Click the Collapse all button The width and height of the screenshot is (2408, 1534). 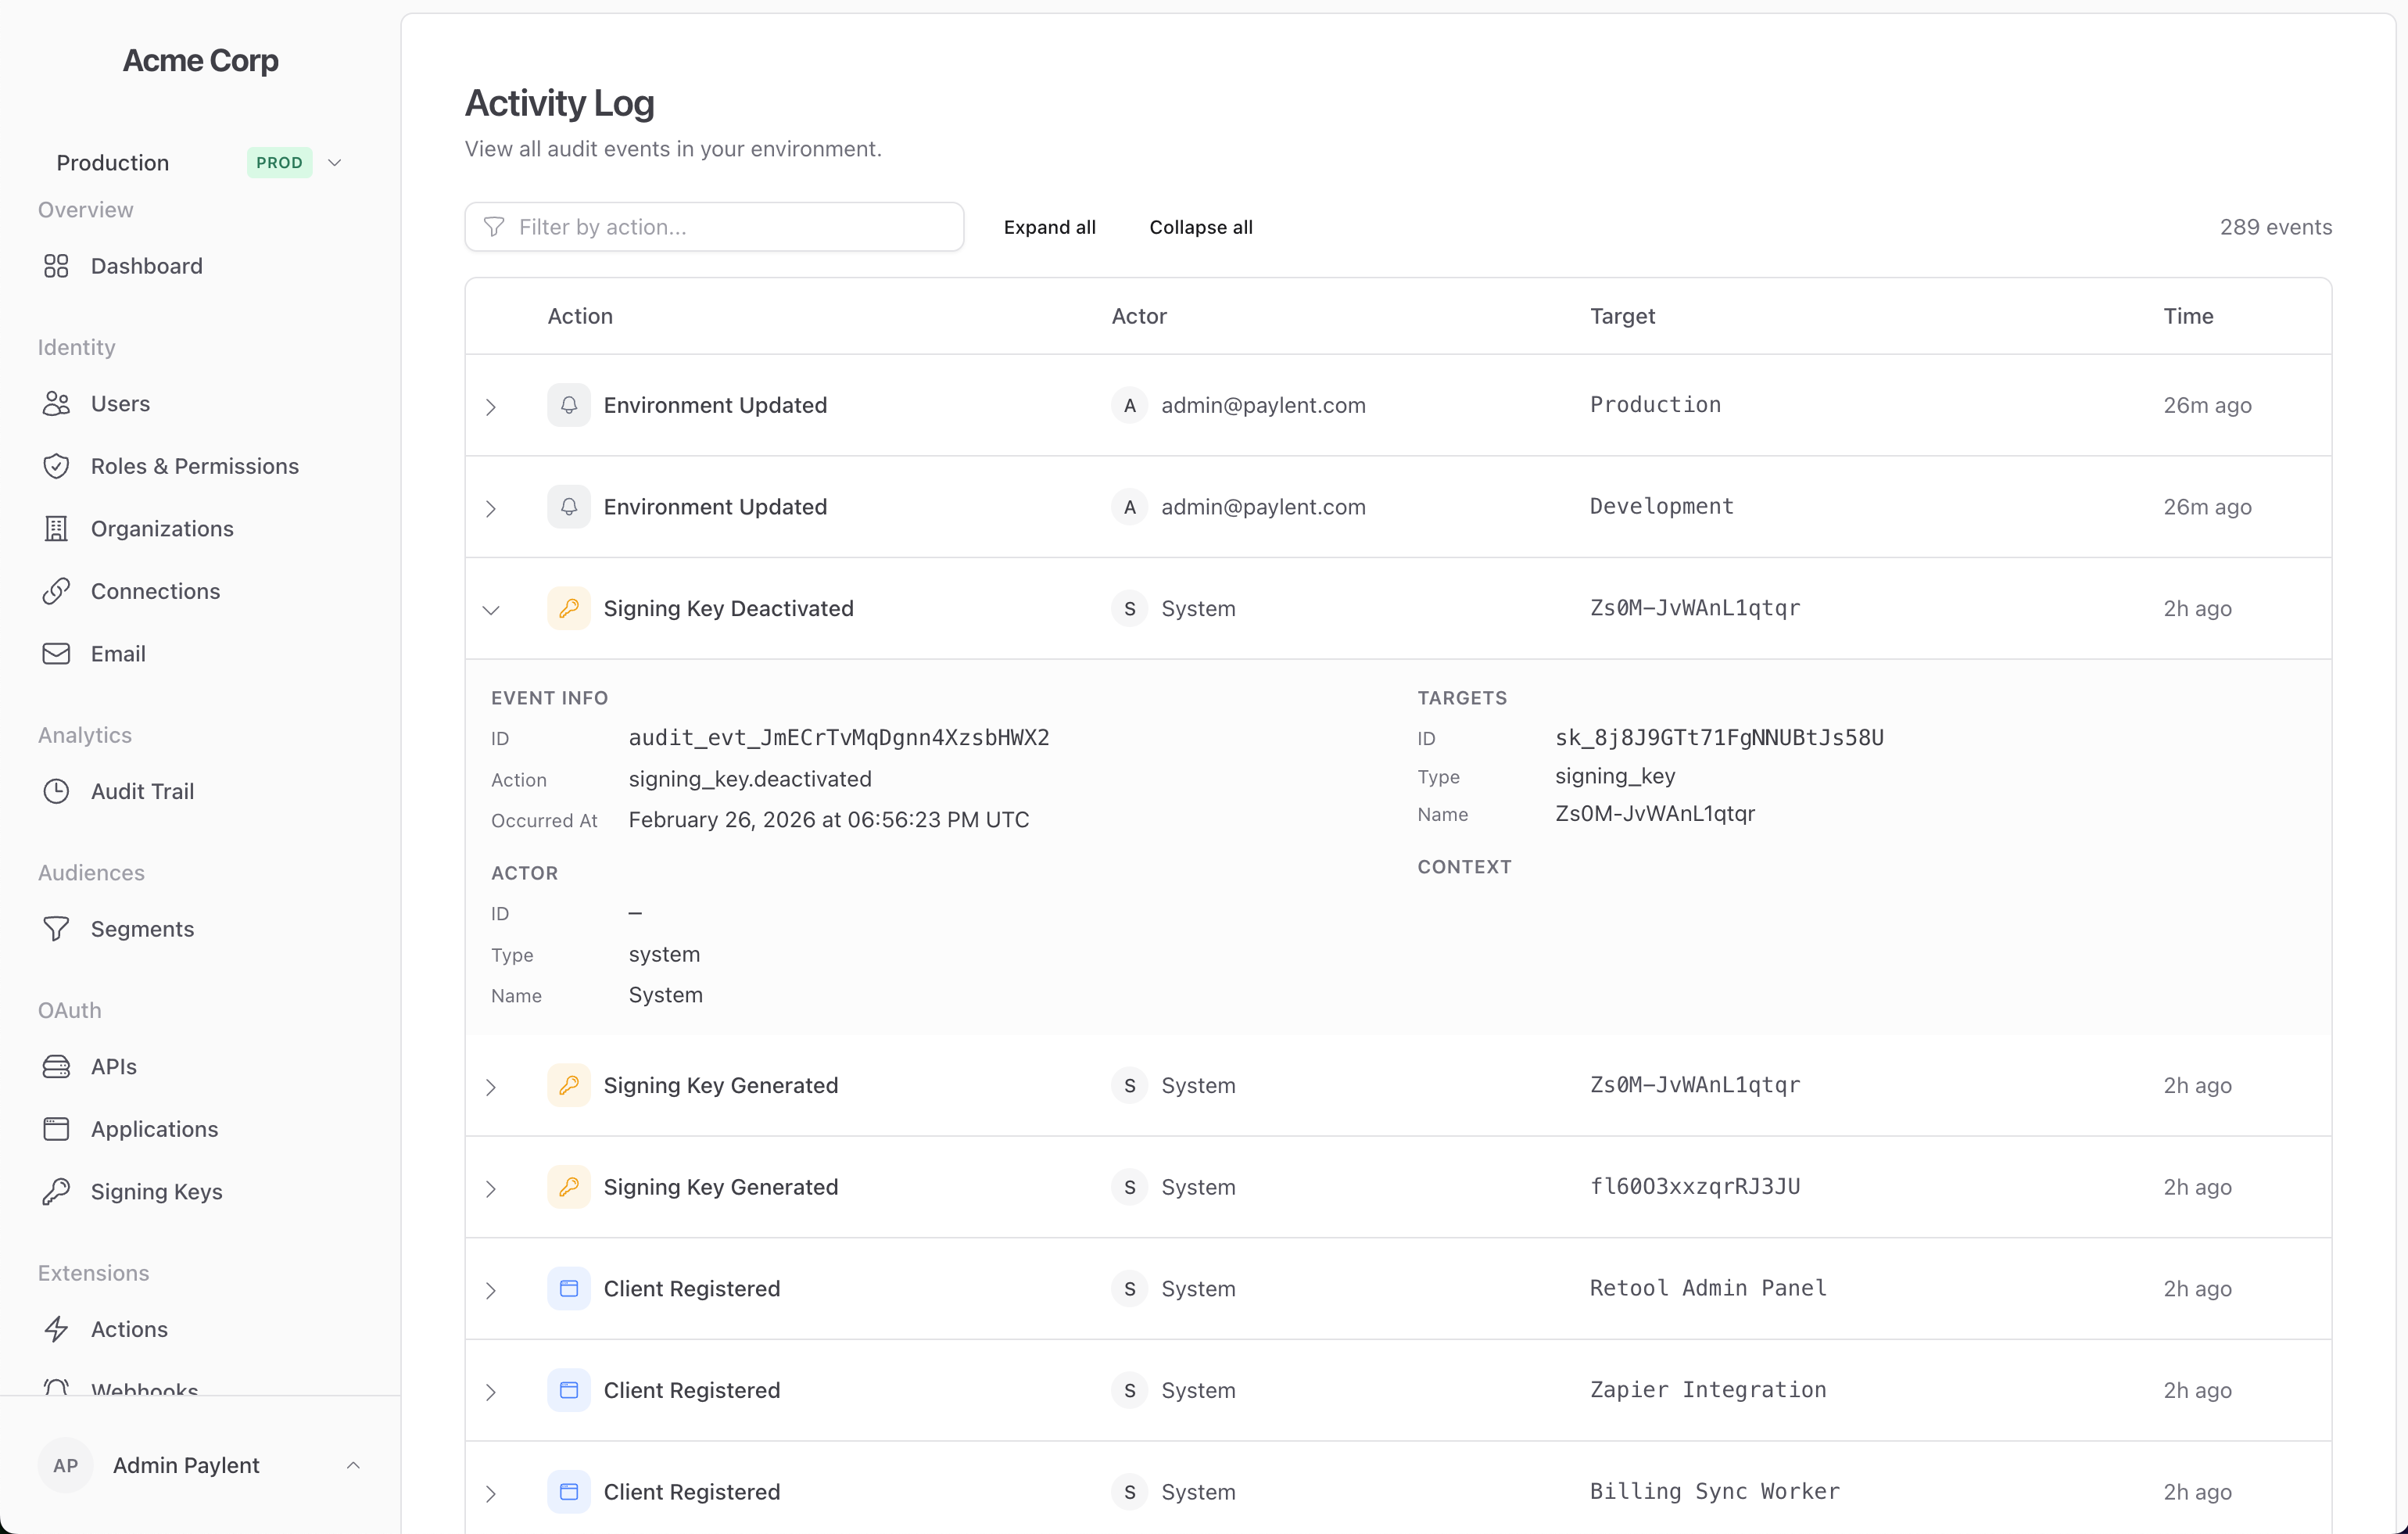coord(1200,227)
